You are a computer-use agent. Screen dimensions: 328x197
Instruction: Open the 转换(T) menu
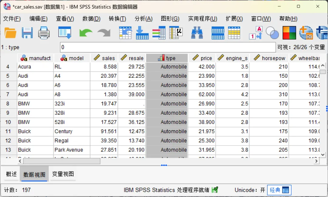coord(118,19)
